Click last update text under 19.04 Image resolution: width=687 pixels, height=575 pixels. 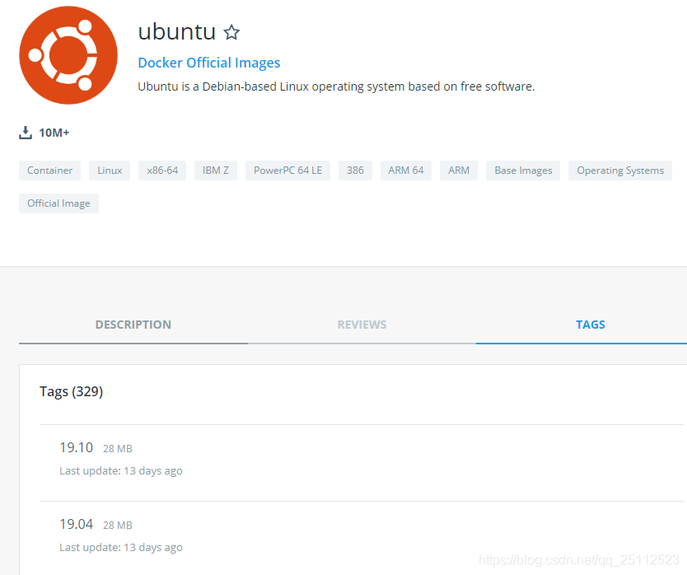click(121, 548)
